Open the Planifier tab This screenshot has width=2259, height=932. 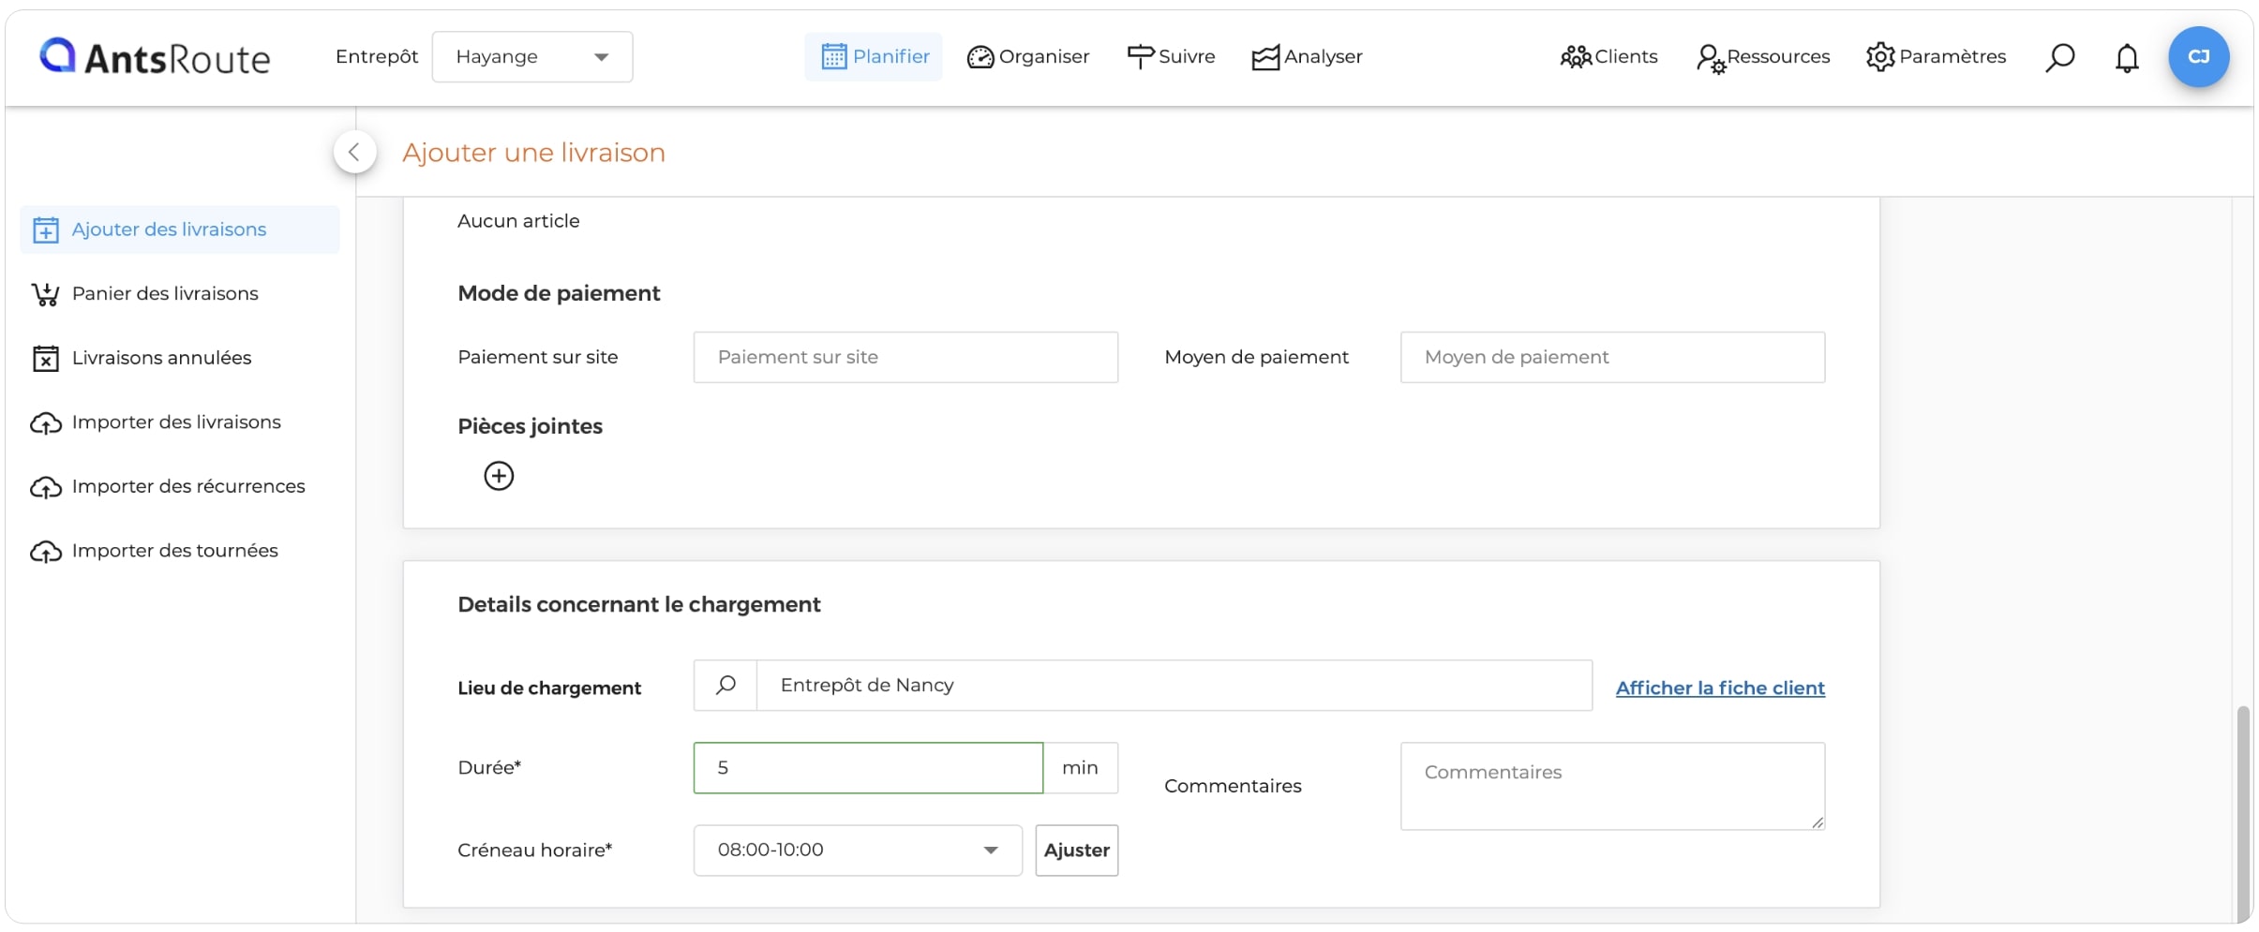pyautogui.click(x=874, y=57)
